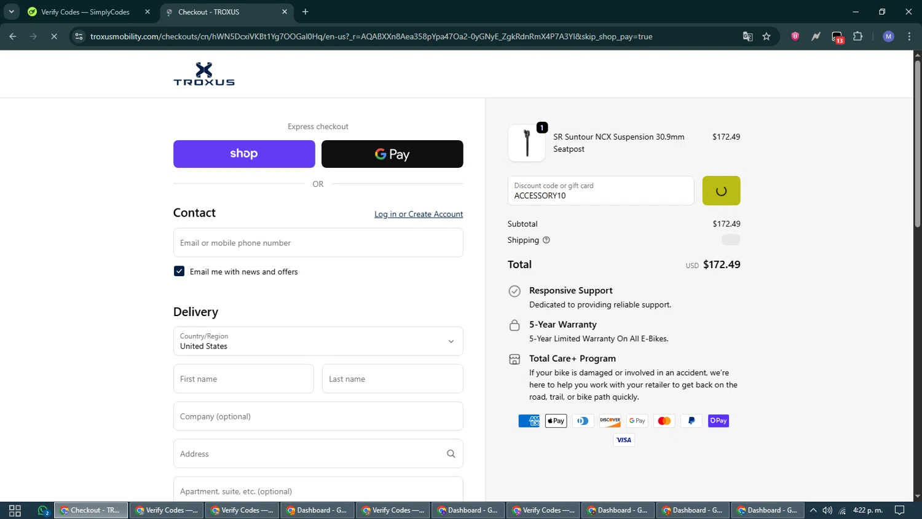Click the Responsive Support checkmark icon
This screenshot has width=922, height=519.
pos(514,291)
